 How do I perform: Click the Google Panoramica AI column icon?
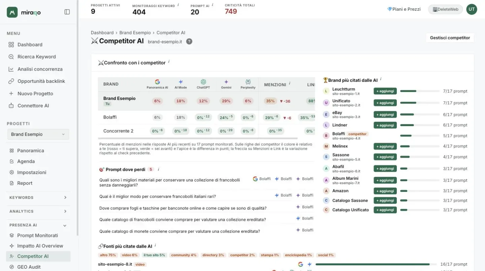pyautogui.click(x=157, y=82)
